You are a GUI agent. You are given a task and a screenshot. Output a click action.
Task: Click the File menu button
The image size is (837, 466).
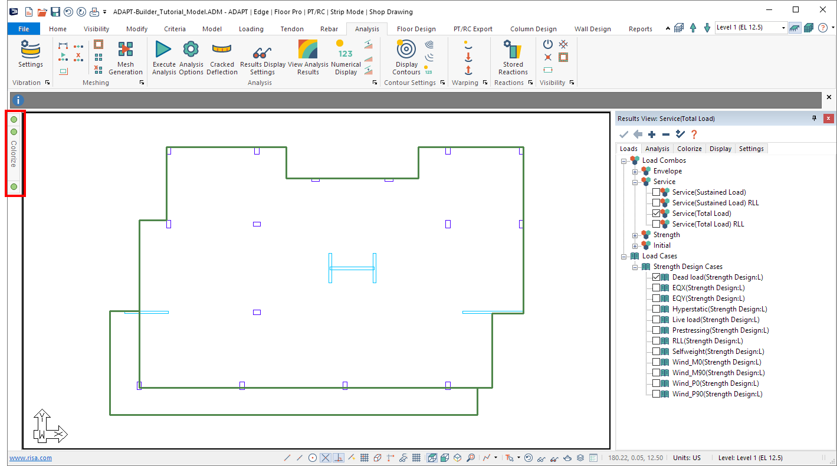point(24,29)
